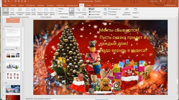Open the Макросы macros button
The height and width of the screenshot is (100, 179).
[135, 11]
